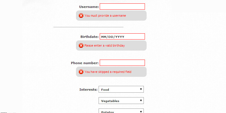
Task: Open the Food interests dropdown
Action: click(121, 90)
